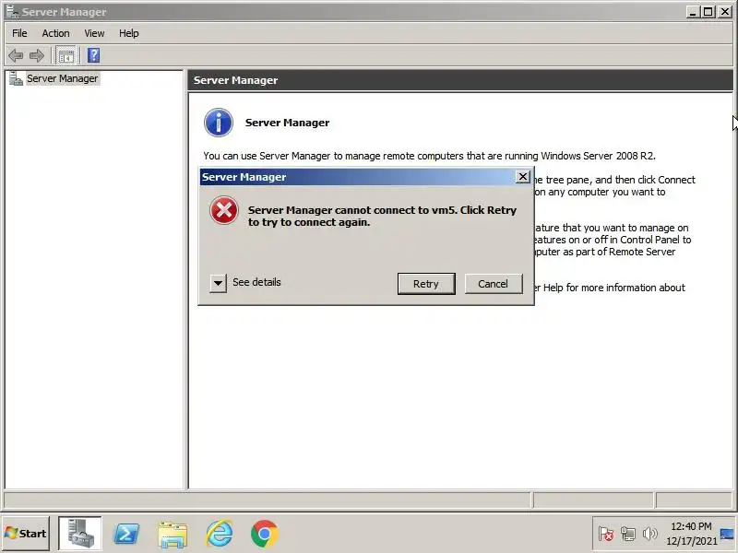Open the File menu
738x553 pixels.
(19, 33)
